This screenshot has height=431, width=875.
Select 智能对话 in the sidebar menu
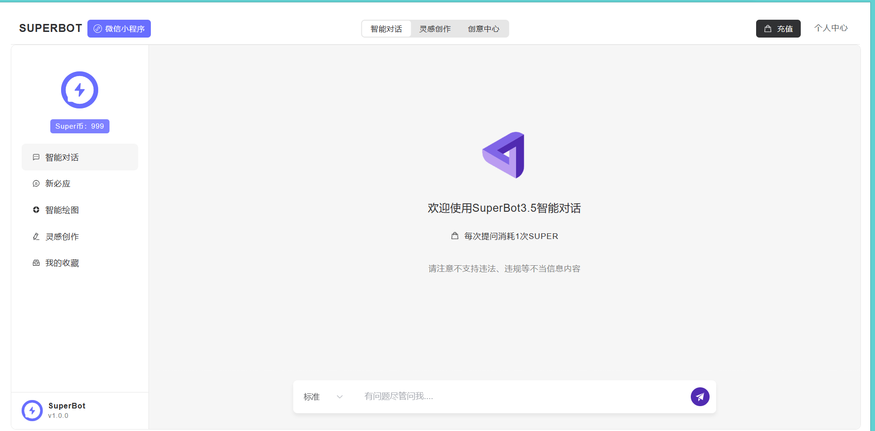coord(80,157)
